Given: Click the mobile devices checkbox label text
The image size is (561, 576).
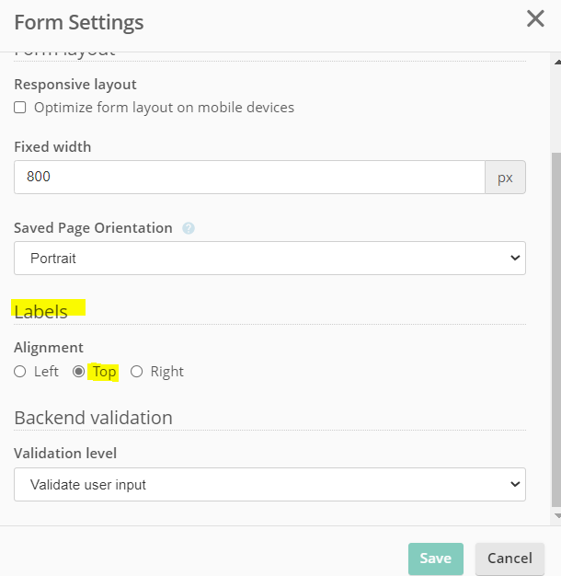Looking at the screenshot, I should click(x=164, y=108).
